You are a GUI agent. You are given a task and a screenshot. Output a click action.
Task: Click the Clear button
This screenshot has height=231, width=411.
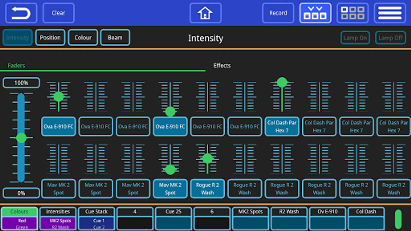[x=59, y=13]
